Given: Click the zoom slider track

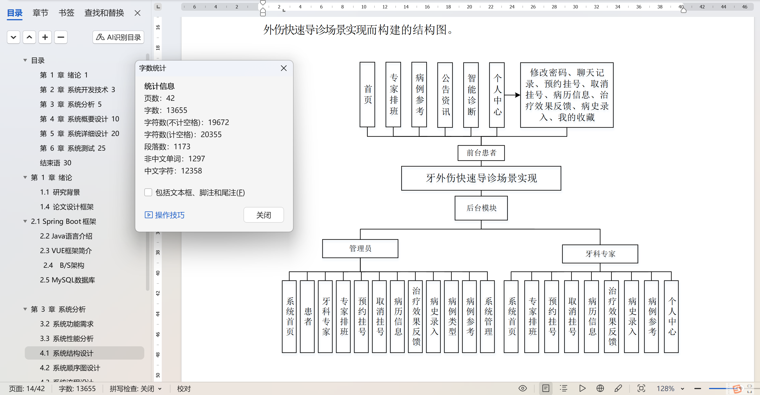Looking at the screenshot, I should point(717,389).
